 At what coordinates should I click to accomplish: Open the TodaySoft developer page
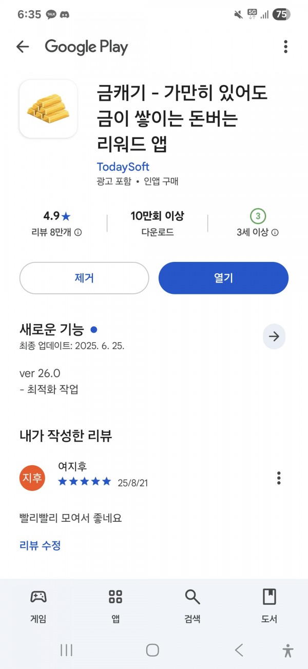pos(123,167)
